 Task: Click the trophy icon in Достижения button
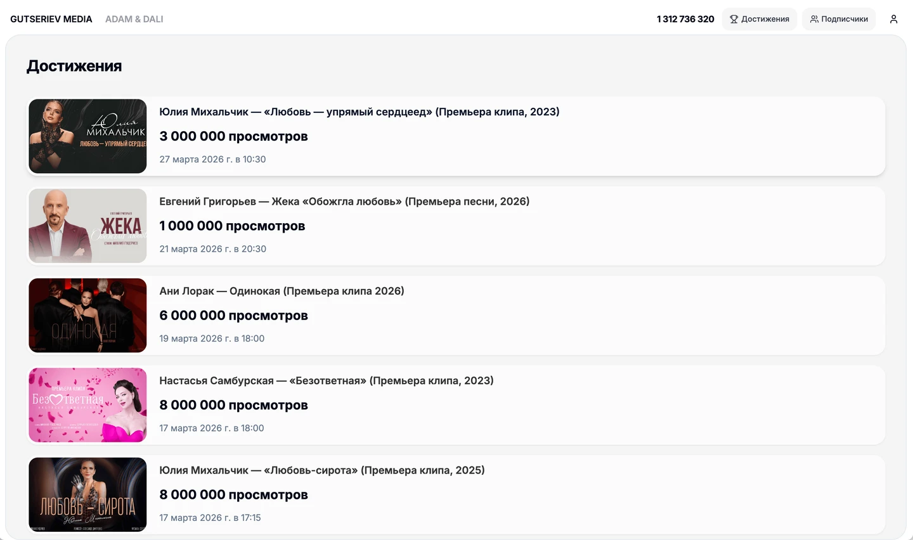click(x=734, y=19)
